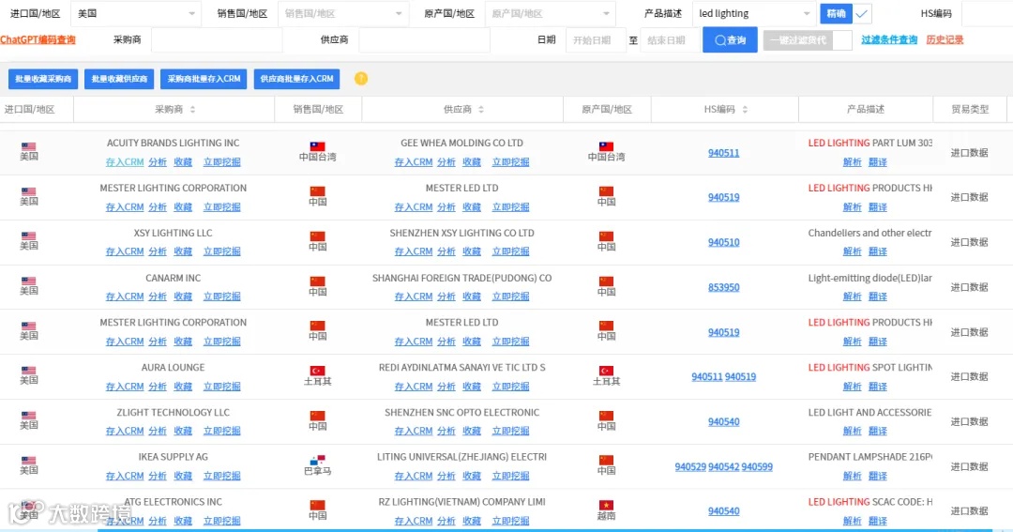
Task: Click supplier LITING UNIVERSAL(ZHEJIANG) ELECTRI
Action: tap(461, 457)
